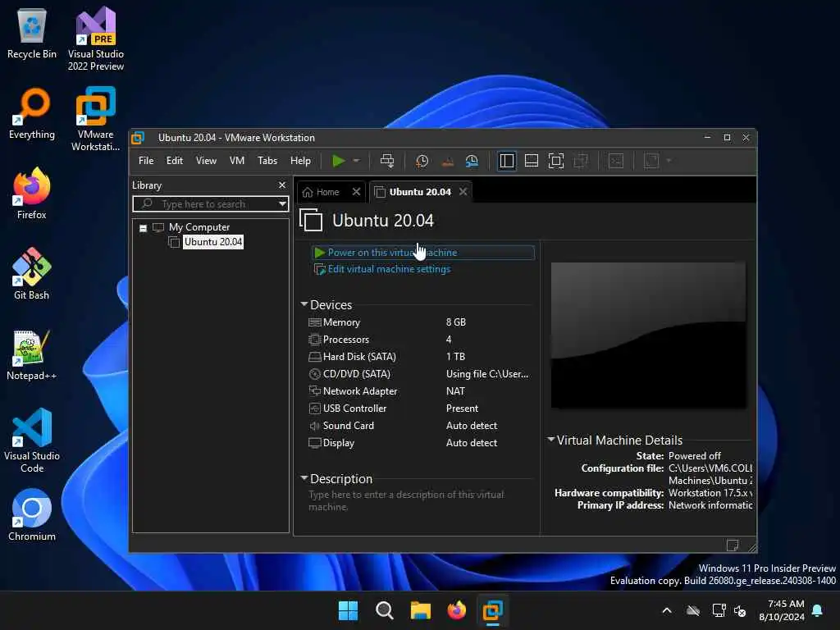Open Git Bash desktop shortcut

tap(32, 274)
